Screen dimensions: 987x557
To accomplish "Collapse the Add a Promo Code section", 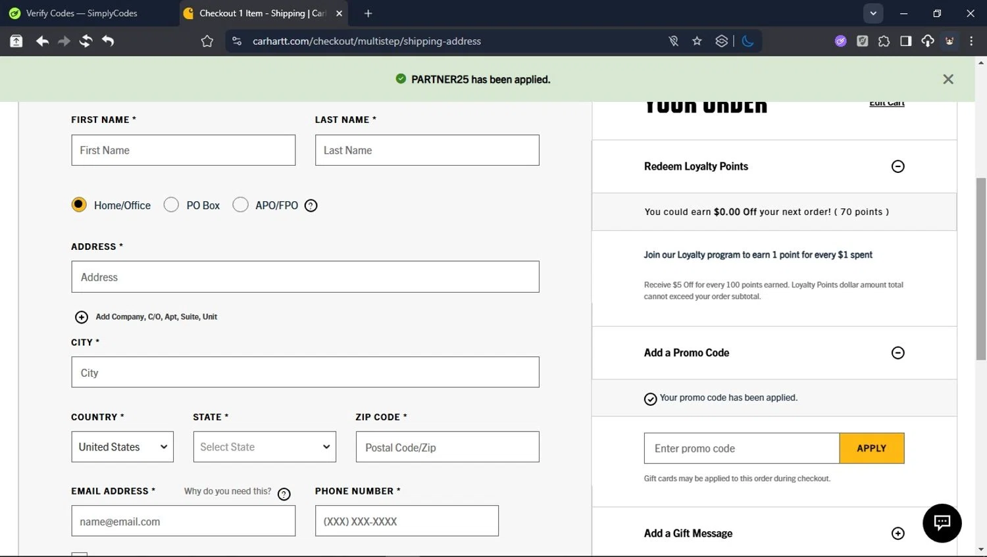I will pyautogui.click(x=898, y=353).
